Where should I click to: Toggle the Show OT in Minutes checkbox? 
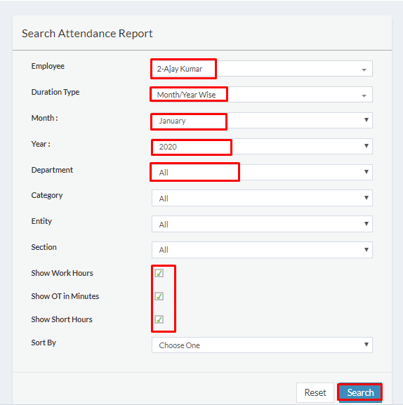159,296
